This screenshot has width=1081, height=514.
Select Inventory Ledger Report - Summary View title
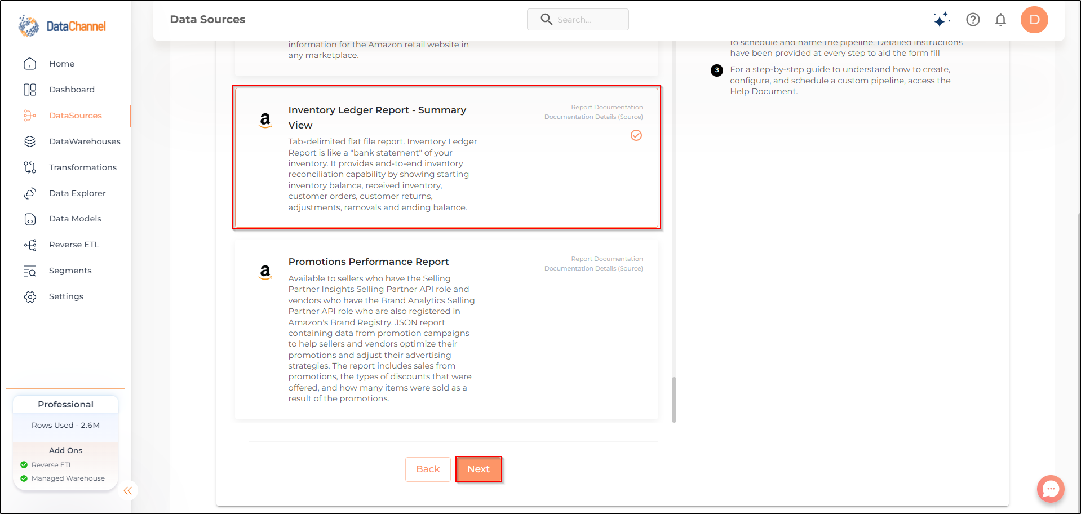[377, 117]
